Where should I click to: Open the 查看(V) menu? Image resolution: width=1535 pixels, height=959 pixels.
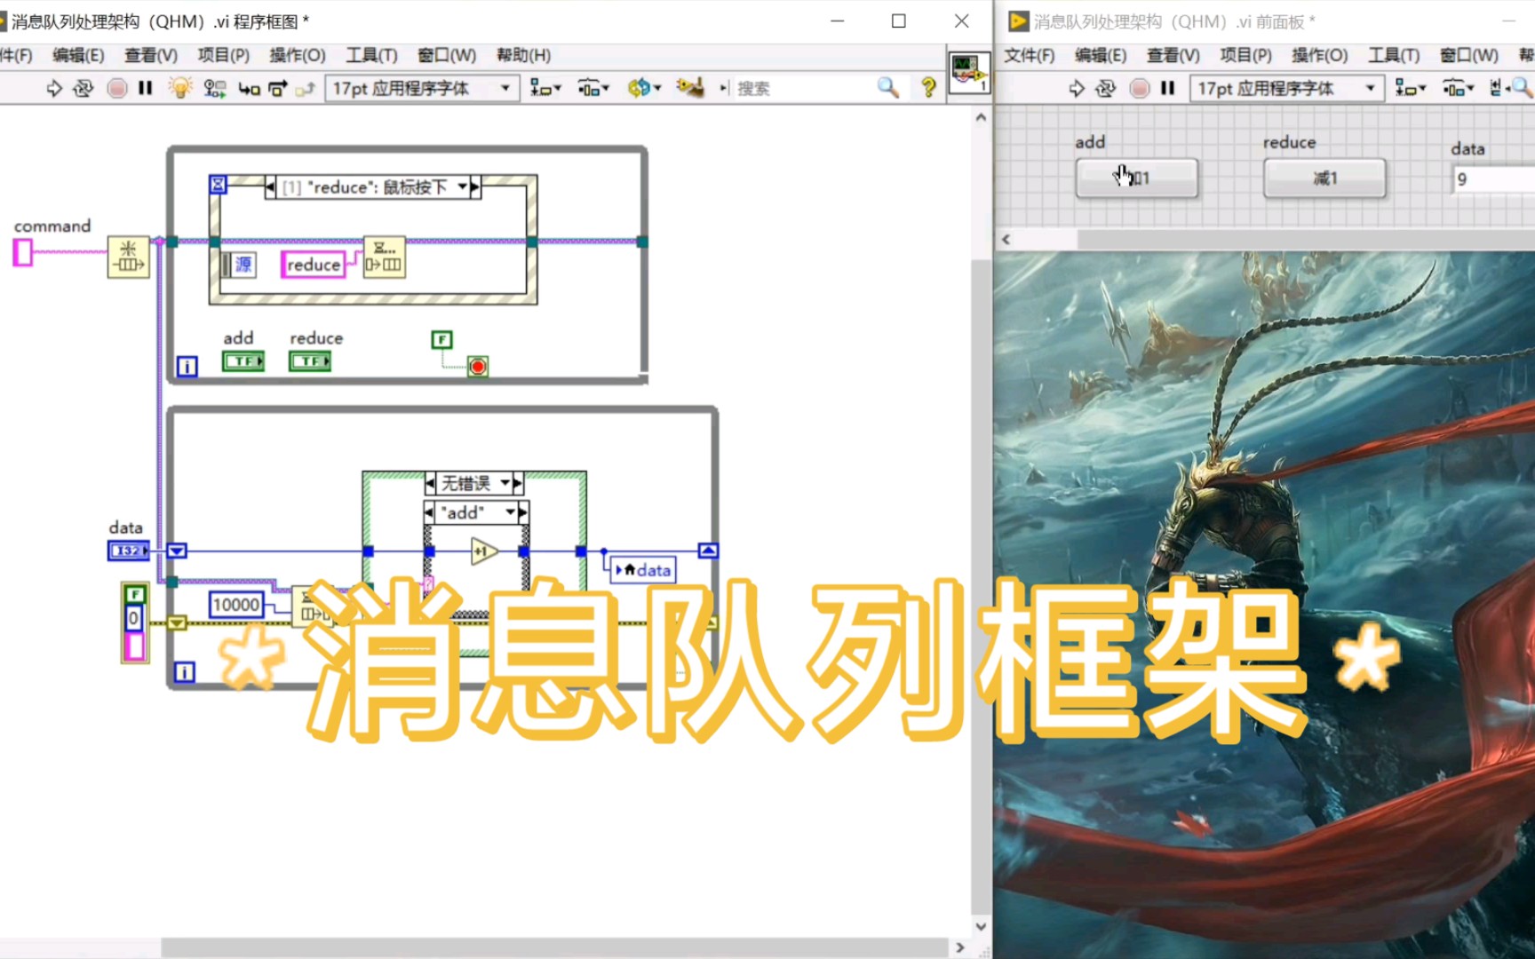[149, 55]
